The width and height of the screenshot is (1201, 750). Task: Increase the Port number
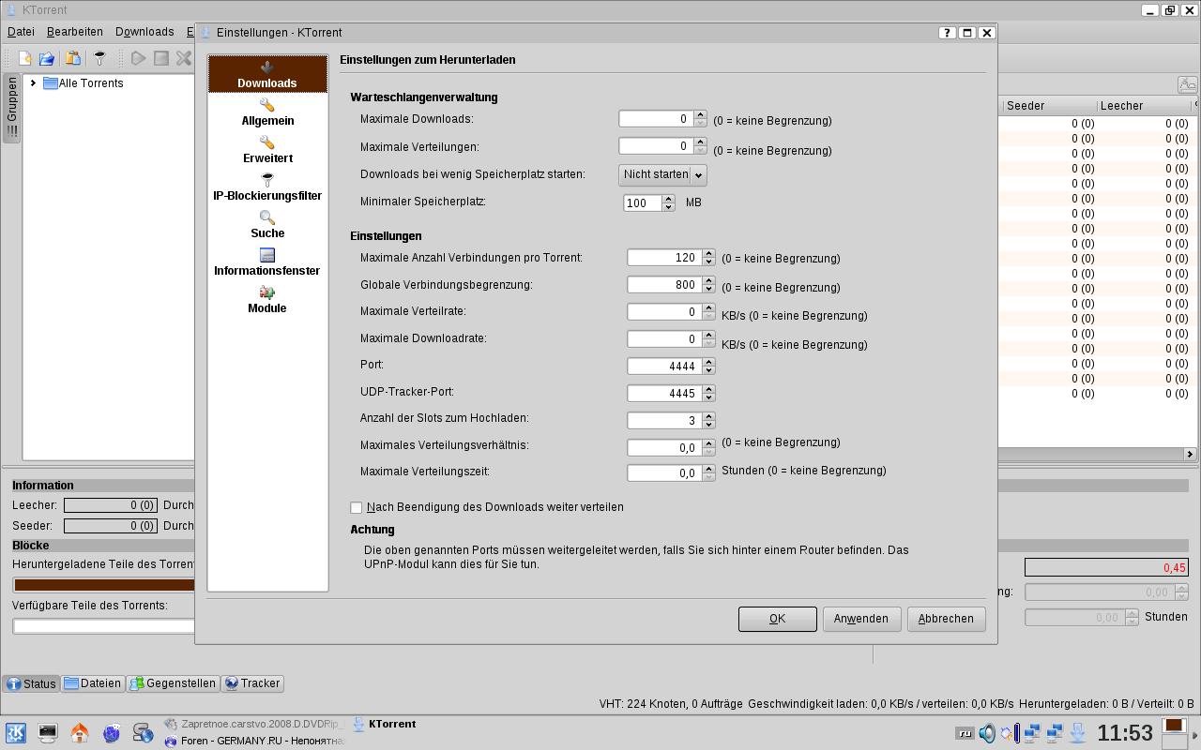(708, 362)
